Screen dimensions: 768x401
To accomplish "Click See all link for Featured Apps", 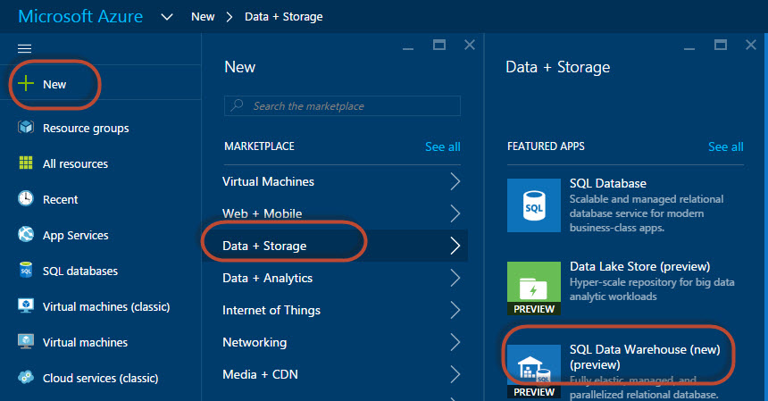I will click(x=725, y=146).
